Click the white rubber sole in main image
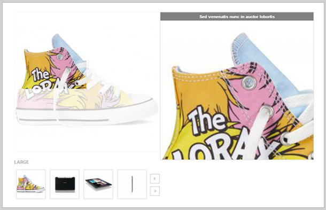The height and width of the screenshot is (210, 326). pyautogui.click(x=86, y=115)
